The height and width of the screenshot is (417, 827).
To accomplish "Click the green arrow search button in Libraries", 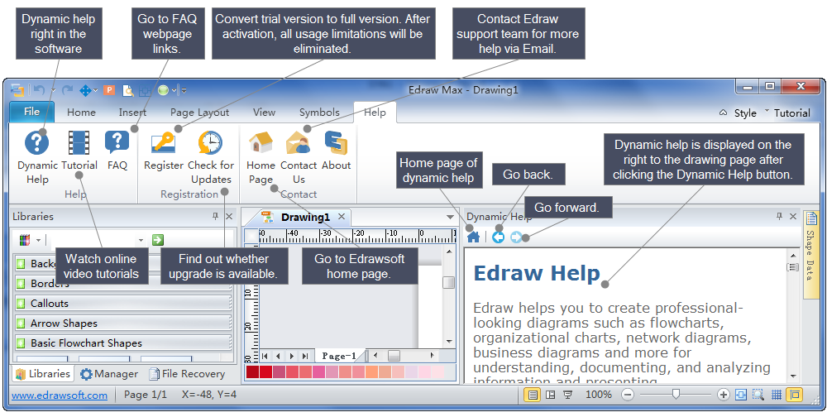I will coord(158,240).
